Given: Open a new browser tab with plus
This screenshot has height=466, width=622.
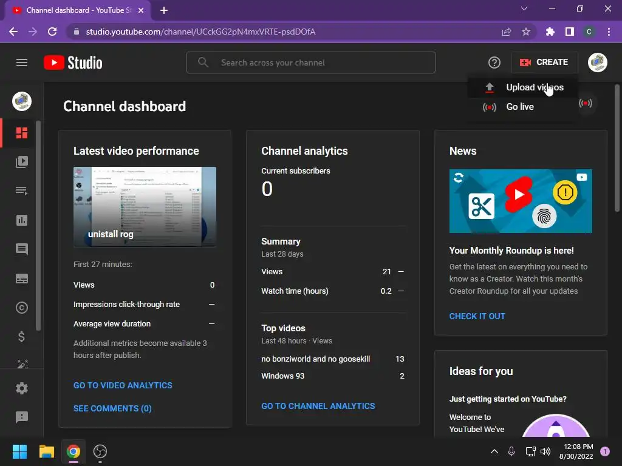Looking at the screenshot, I should (x=164, y=10).
